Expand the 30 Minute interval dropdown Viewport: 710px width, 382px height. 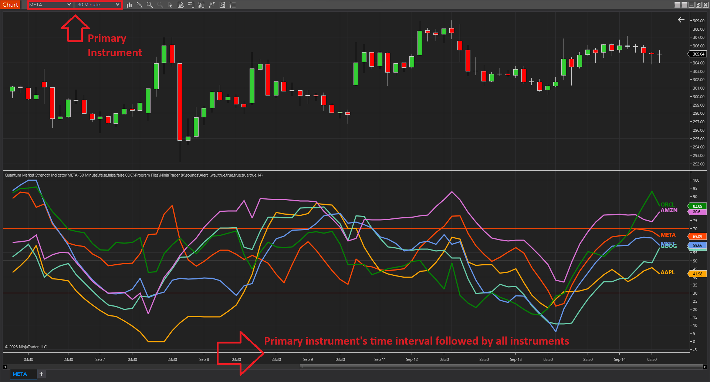pos(98,5)
